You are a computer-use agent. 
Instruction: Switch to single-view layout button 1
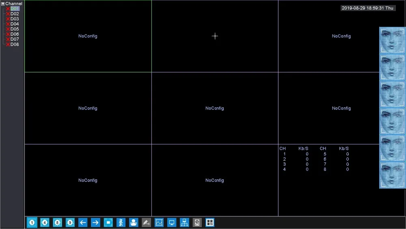click(x=32, y=222)
